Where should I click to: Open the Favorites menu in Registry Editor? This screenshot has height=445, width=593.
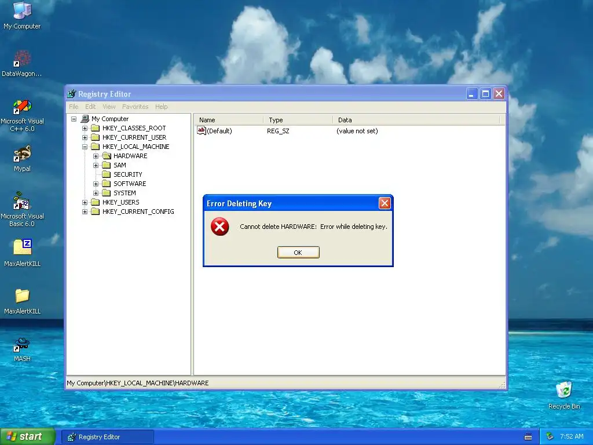pos(135,107)
